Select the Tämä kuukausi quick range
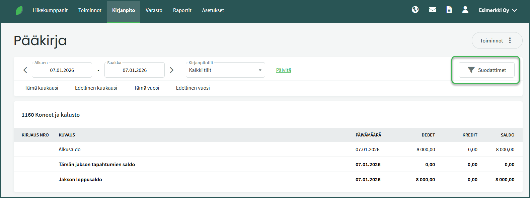Screen dimensions: 530x198 42,88
